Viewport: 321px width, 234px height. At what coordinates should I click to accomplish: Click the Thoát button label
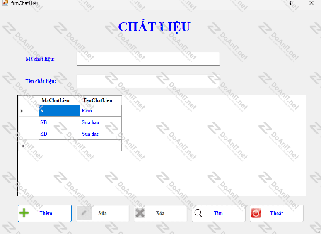click(x=276, y=213)
